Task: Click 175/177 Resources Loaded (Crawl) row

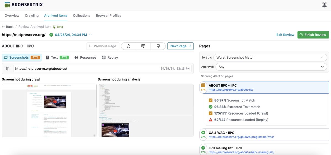Action: coord(238,113)
